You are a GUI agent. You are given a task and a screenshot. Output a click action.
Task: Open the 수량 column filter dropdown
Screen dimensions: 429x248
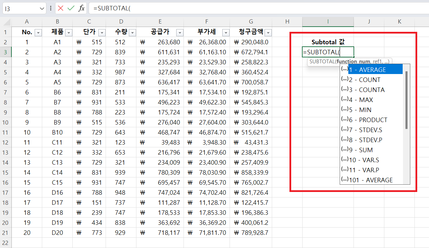coord(132,33)
